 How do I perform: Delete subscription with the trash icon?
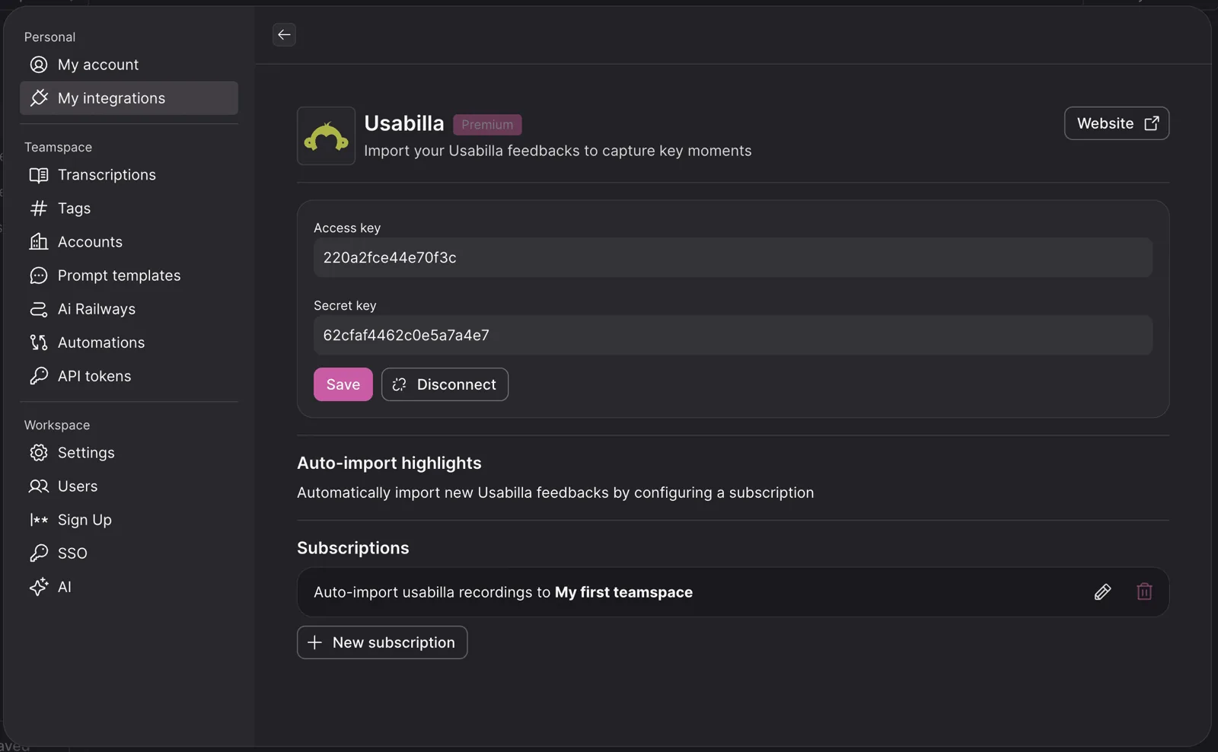tap(1144, 592)
